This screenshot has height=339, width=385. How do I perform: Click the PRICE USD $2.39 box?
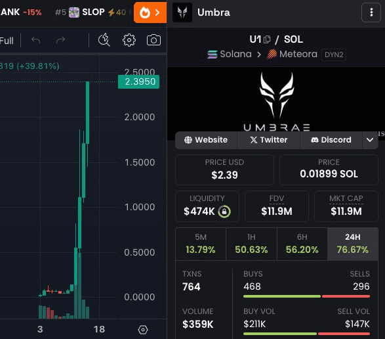coord(224,169)
